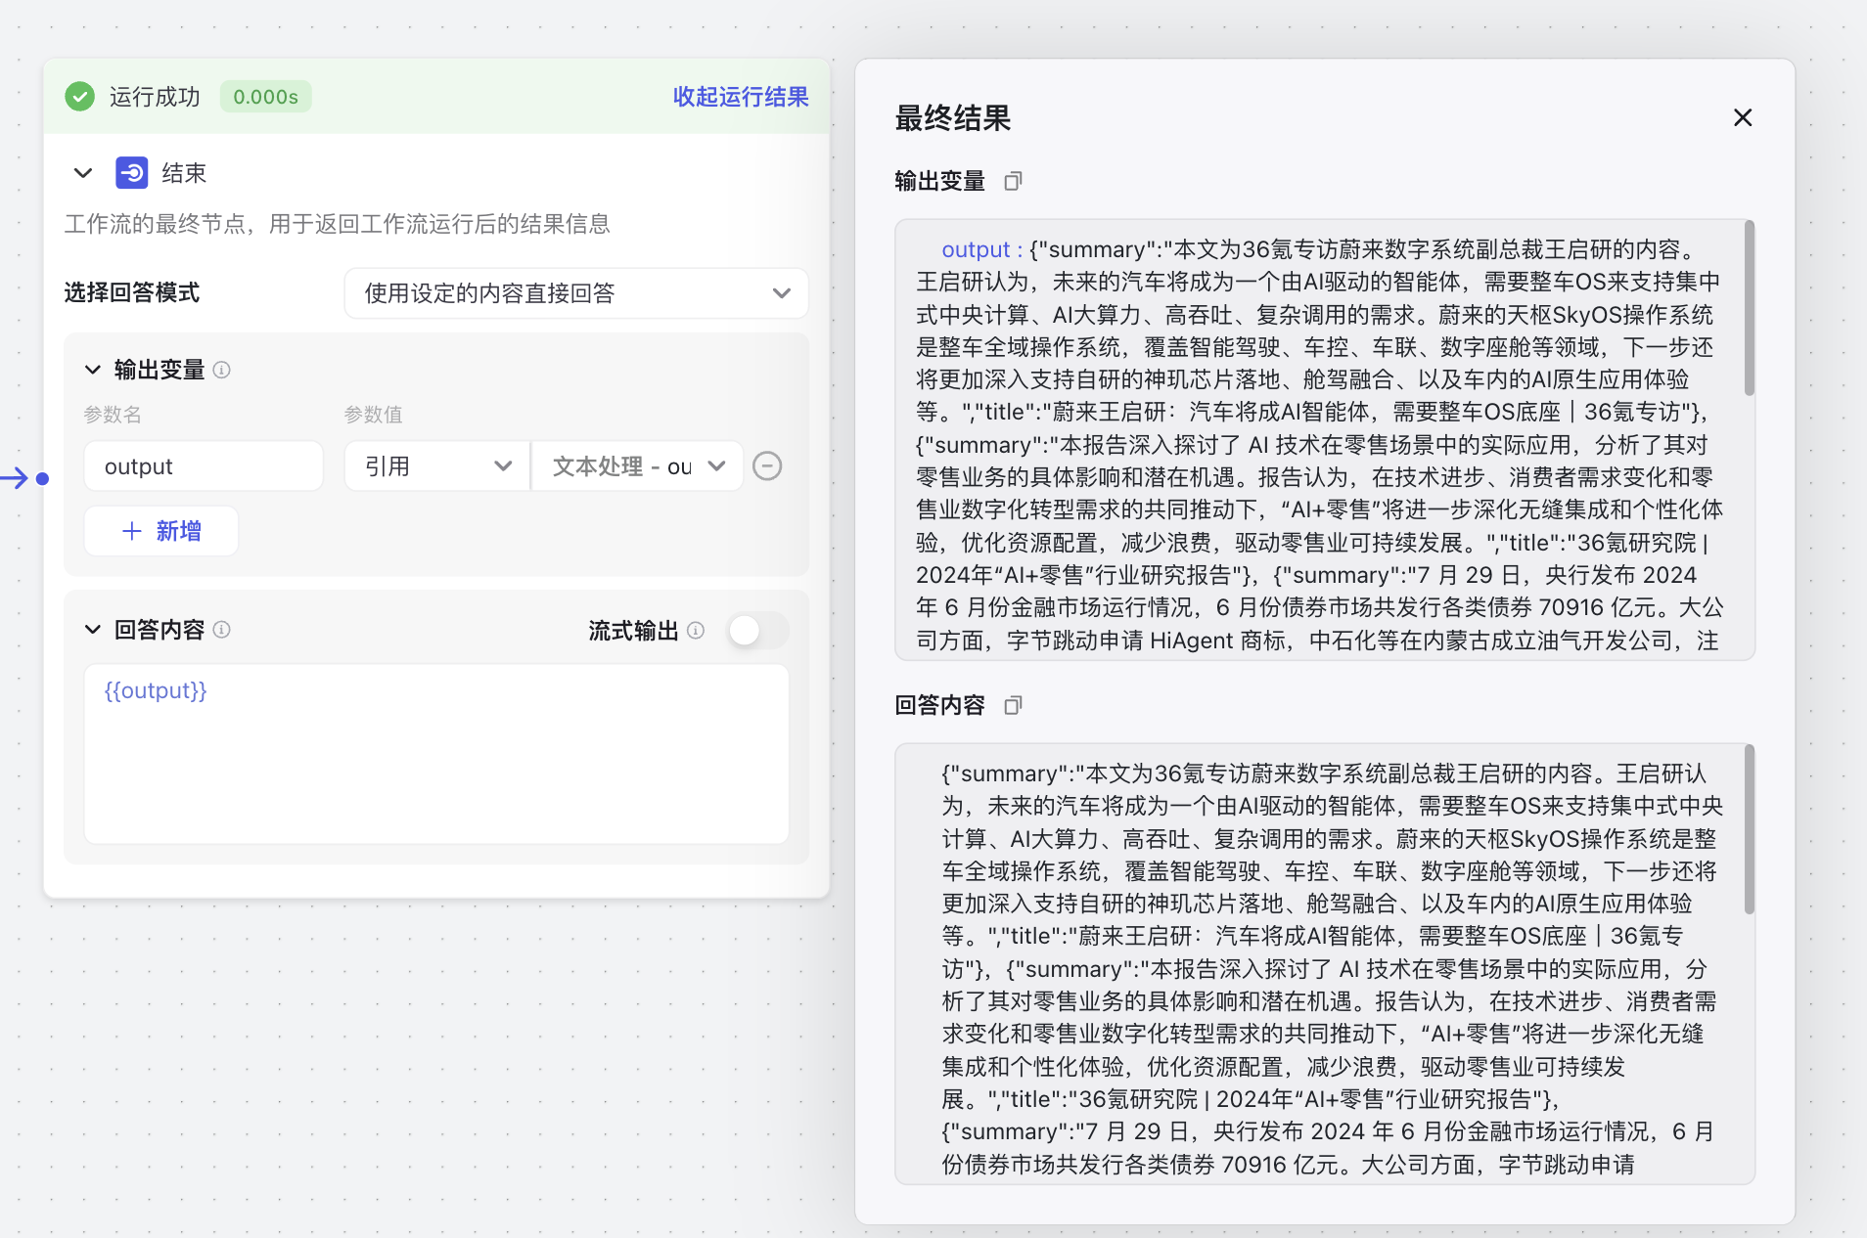Click the 运行成功 status text

coord(155,96)
